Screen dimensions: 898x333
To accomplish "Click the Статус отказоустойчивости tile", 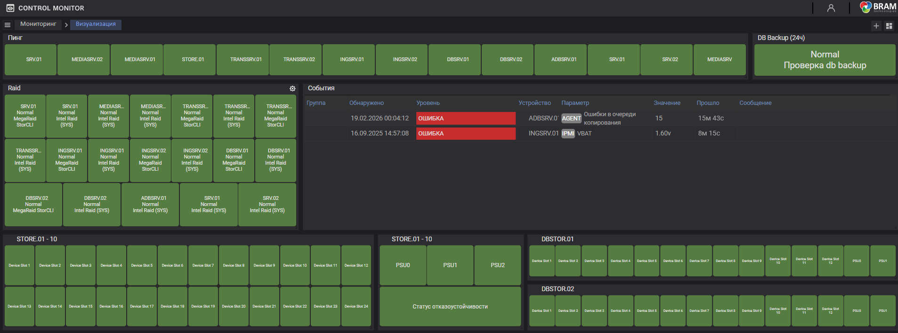I will point(450,307).
